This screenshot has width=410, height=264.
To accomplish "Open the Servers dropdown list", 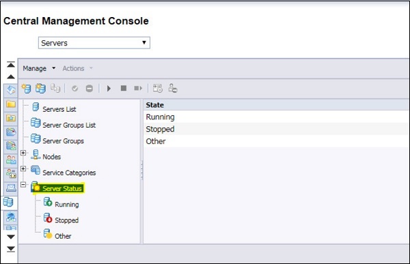I will tap(94, 43).
